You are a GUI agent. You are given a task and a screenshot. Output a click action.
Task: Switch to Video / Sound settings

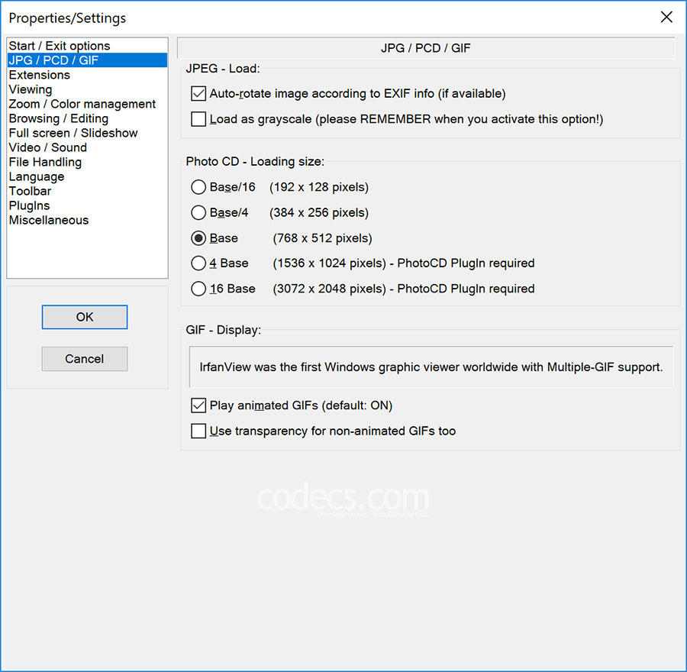coord(48,147)
